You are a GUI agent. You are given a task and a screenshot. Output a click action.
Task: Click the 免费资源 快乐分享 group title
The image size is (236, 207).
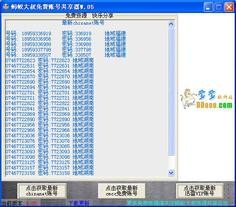(x=89, y=16)
